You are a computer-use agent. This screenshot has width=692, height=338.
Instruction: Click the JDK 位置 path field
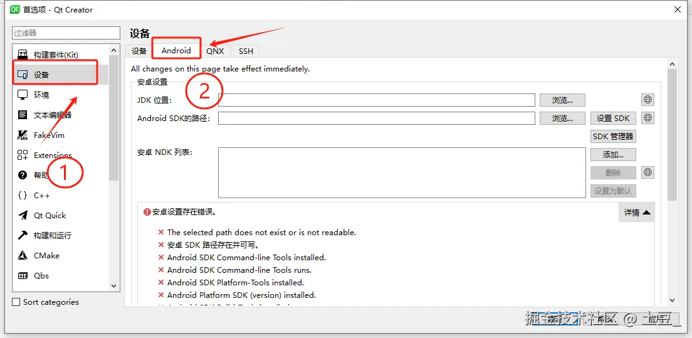click(377, 100)
